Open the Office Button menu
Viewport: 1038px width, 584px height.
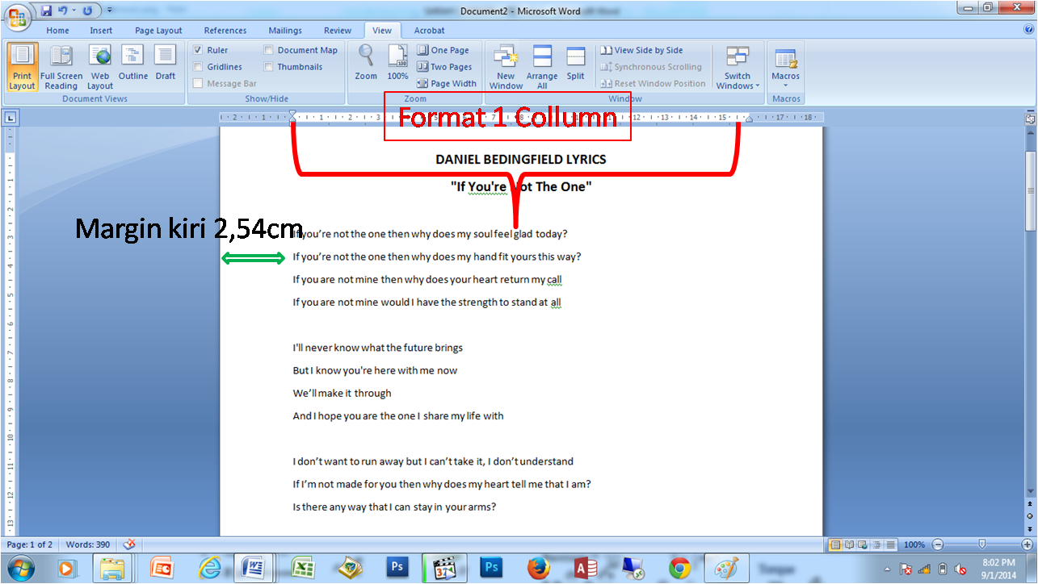tap(17, 17)
